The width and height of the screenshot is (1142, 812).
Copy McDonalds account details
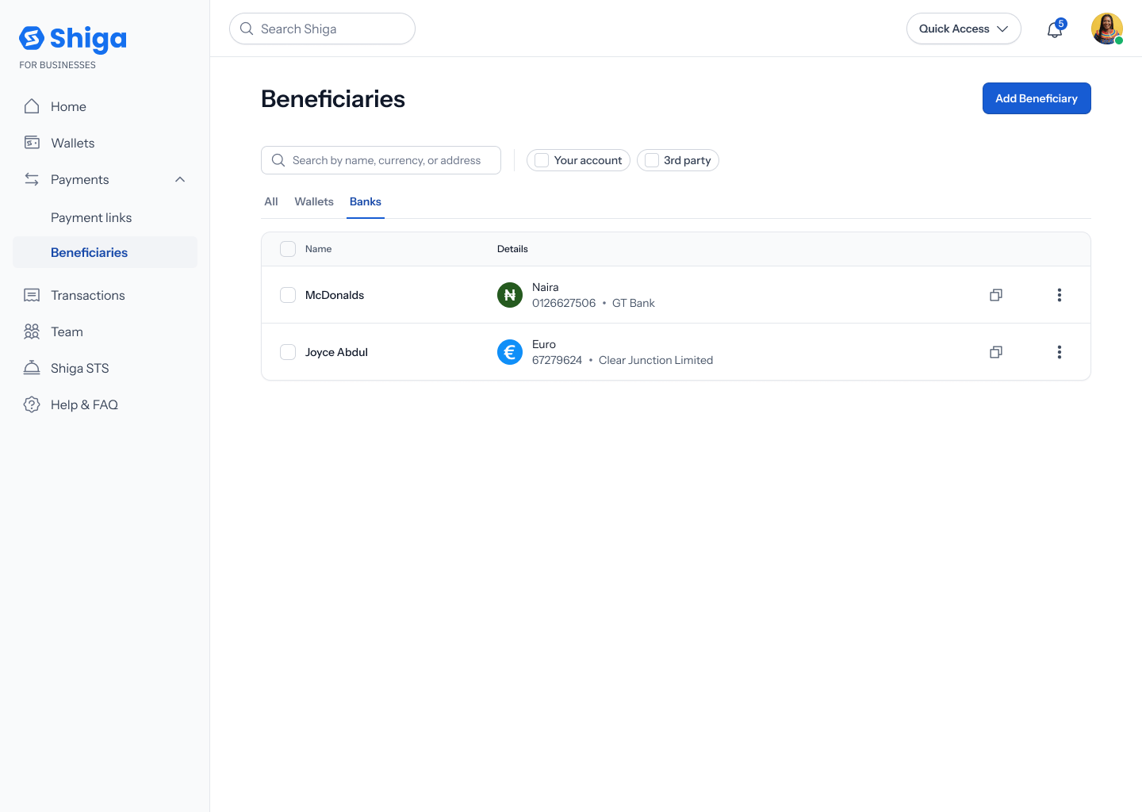click(x=996, y=295)
